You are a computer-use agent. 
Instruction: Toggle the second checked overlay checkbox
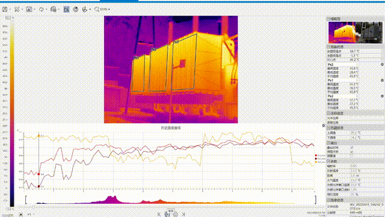click(x=352, y=152)
